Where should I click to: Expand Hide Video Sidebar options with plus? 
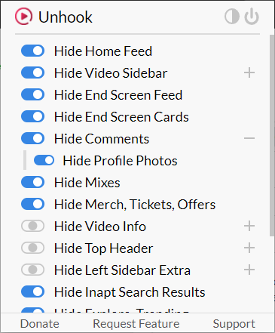tap(249, 72)
